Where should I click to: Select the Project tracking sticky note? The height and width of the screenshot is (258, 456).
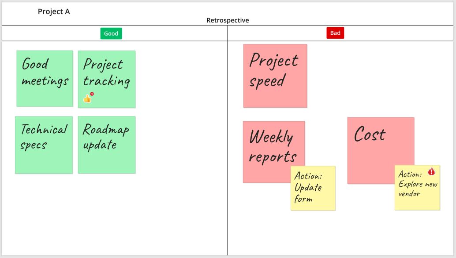106,75
